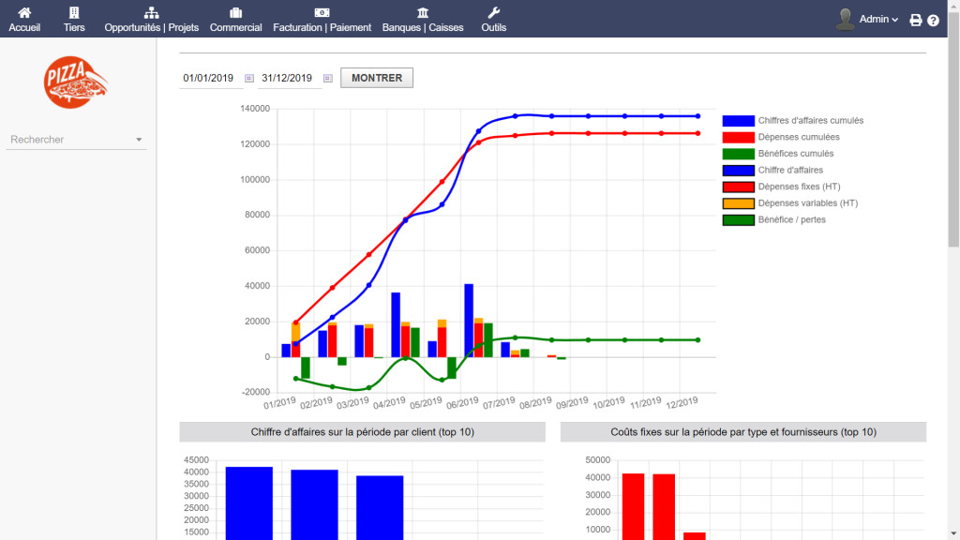Click the Chiffre d'affaires par client panel header
Image resolution: width=960 pixels, height=540 pixels.
(363, 431)
